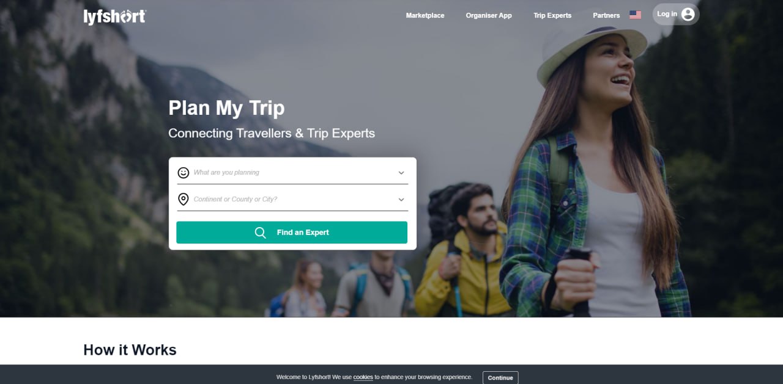
Task: Open the Marketplace menu item
Action: pos(425,15)
